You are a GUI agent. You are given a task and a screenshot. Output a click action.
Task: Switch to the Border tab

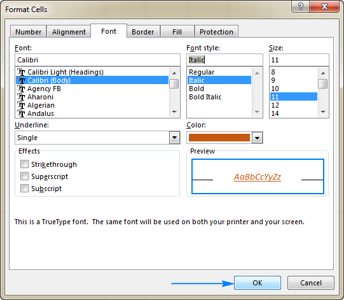(143, 32)
